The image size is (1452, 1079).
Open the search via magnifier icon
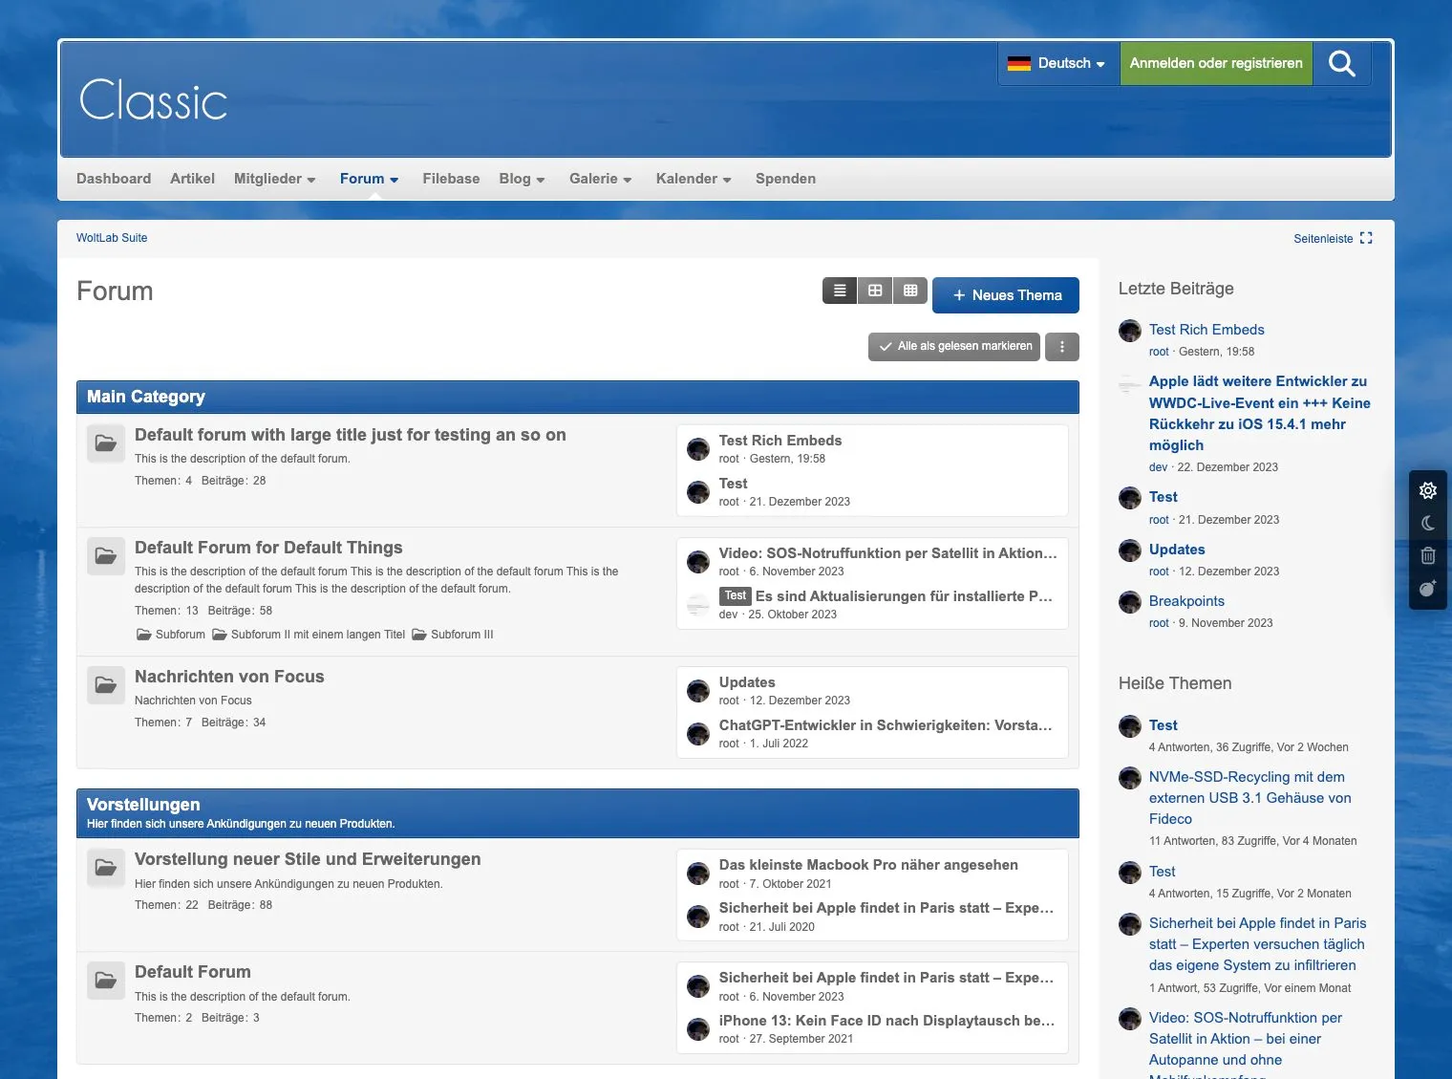tap(1341, 63)
